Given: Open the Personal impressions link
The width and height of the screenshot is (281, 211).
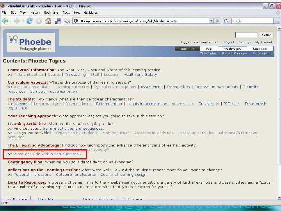Looking at the screenshot, I should click(x=32, y=174).
